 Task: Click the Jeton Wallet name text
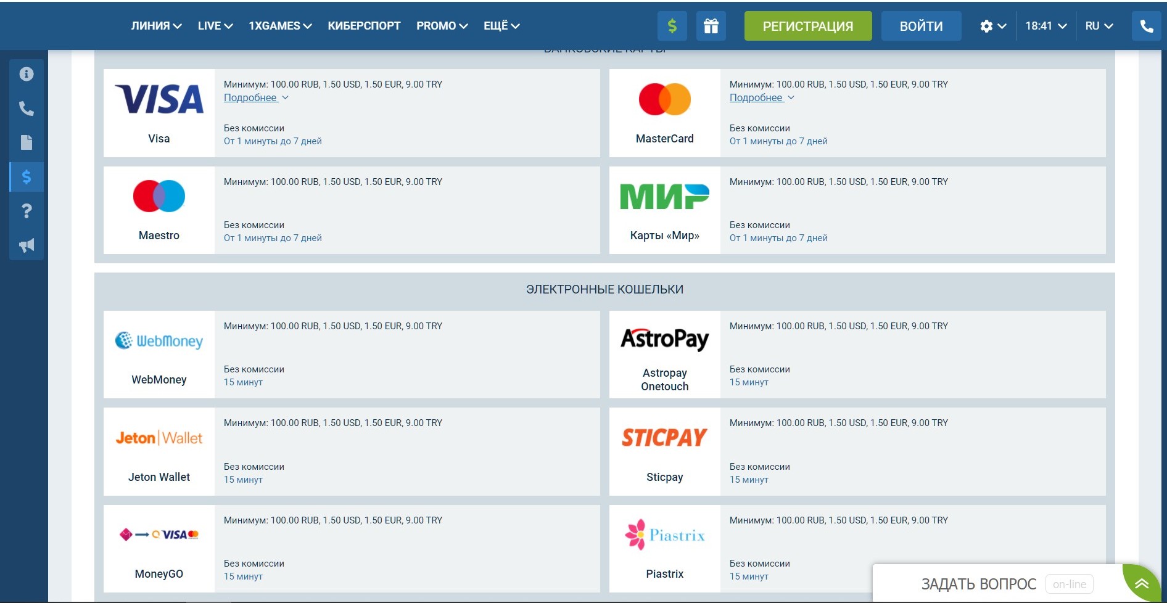coord(159,477)
